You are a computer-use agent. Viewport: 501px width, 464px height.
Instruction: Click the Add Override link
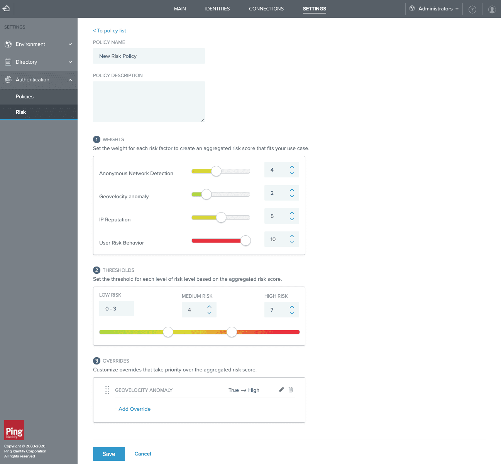pos(132,409)
